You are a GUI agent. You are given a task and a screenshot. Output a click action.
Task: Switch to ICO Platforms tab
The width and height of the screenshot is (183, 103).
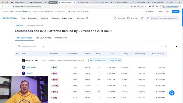click(61, 38)
